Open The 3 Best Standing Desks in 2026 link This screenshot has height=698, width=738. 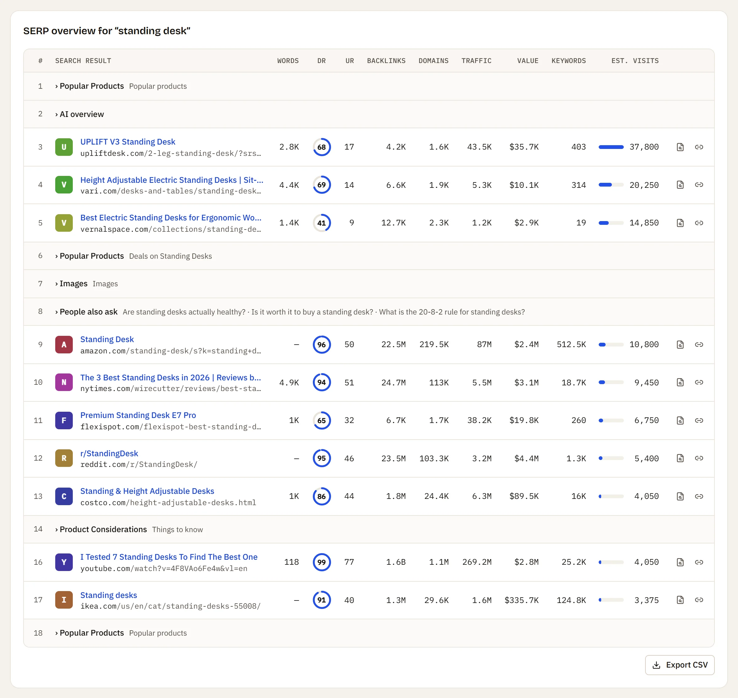[x=170, y=378]
